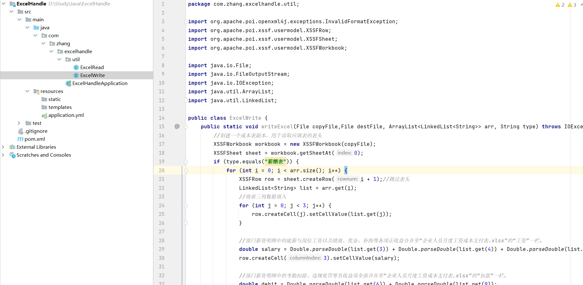Select the templates folder row
The height and width of the screenshot is (285, 583).
[77, 107]
